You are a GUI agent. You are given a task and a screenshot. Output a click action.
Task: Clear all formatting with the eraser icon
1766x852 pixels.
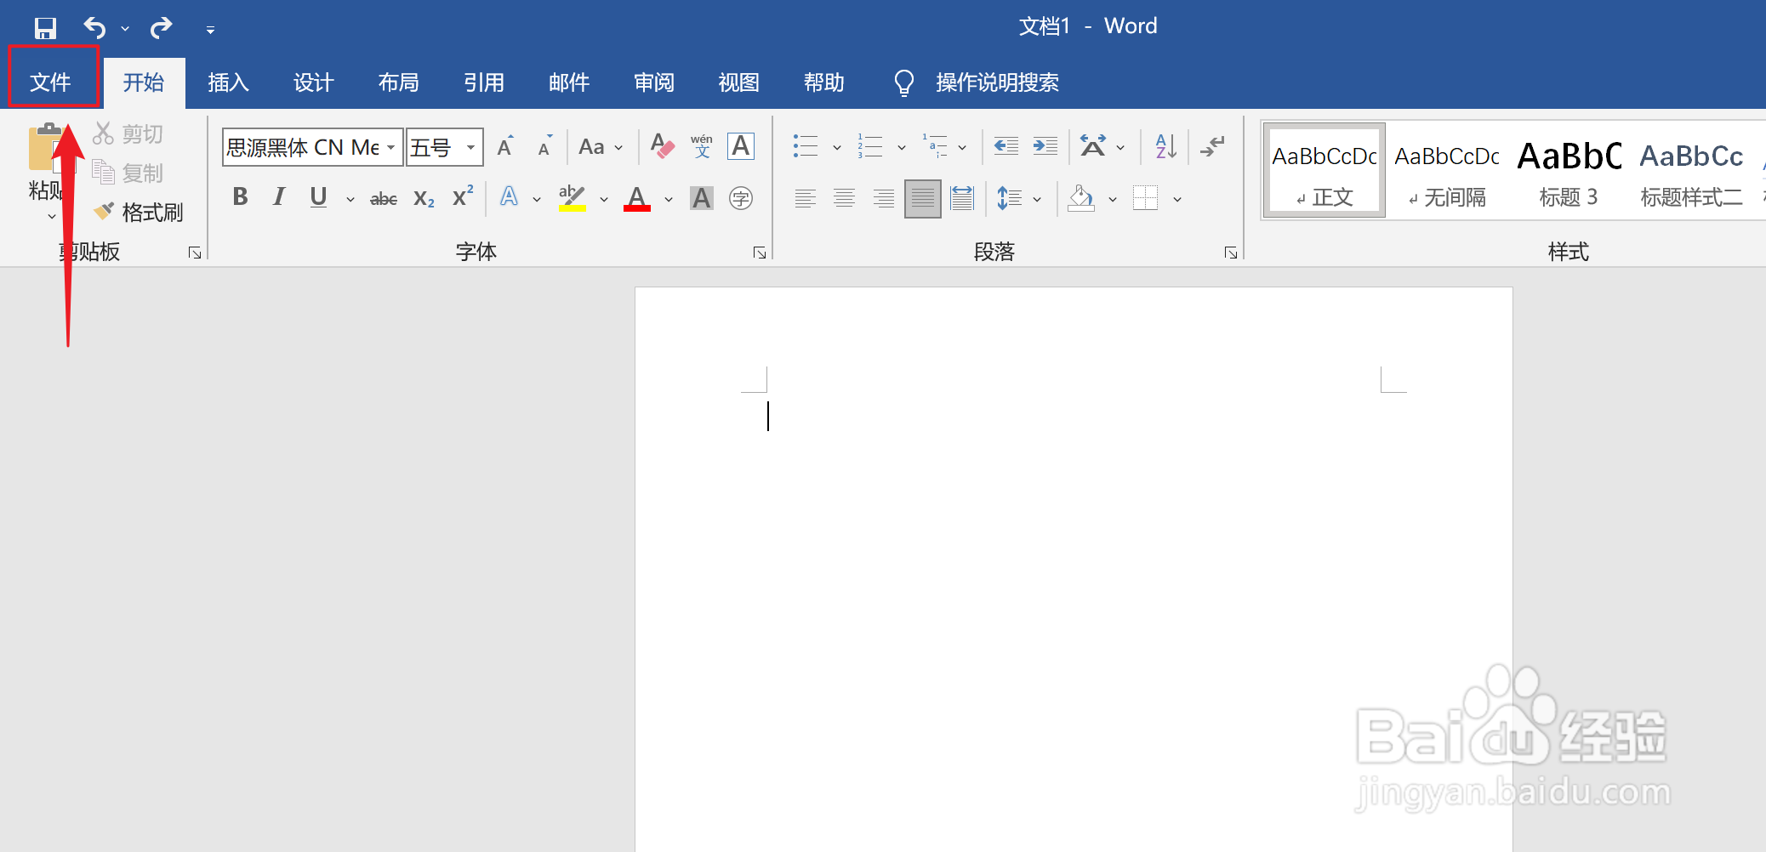(x=661, y=146)
